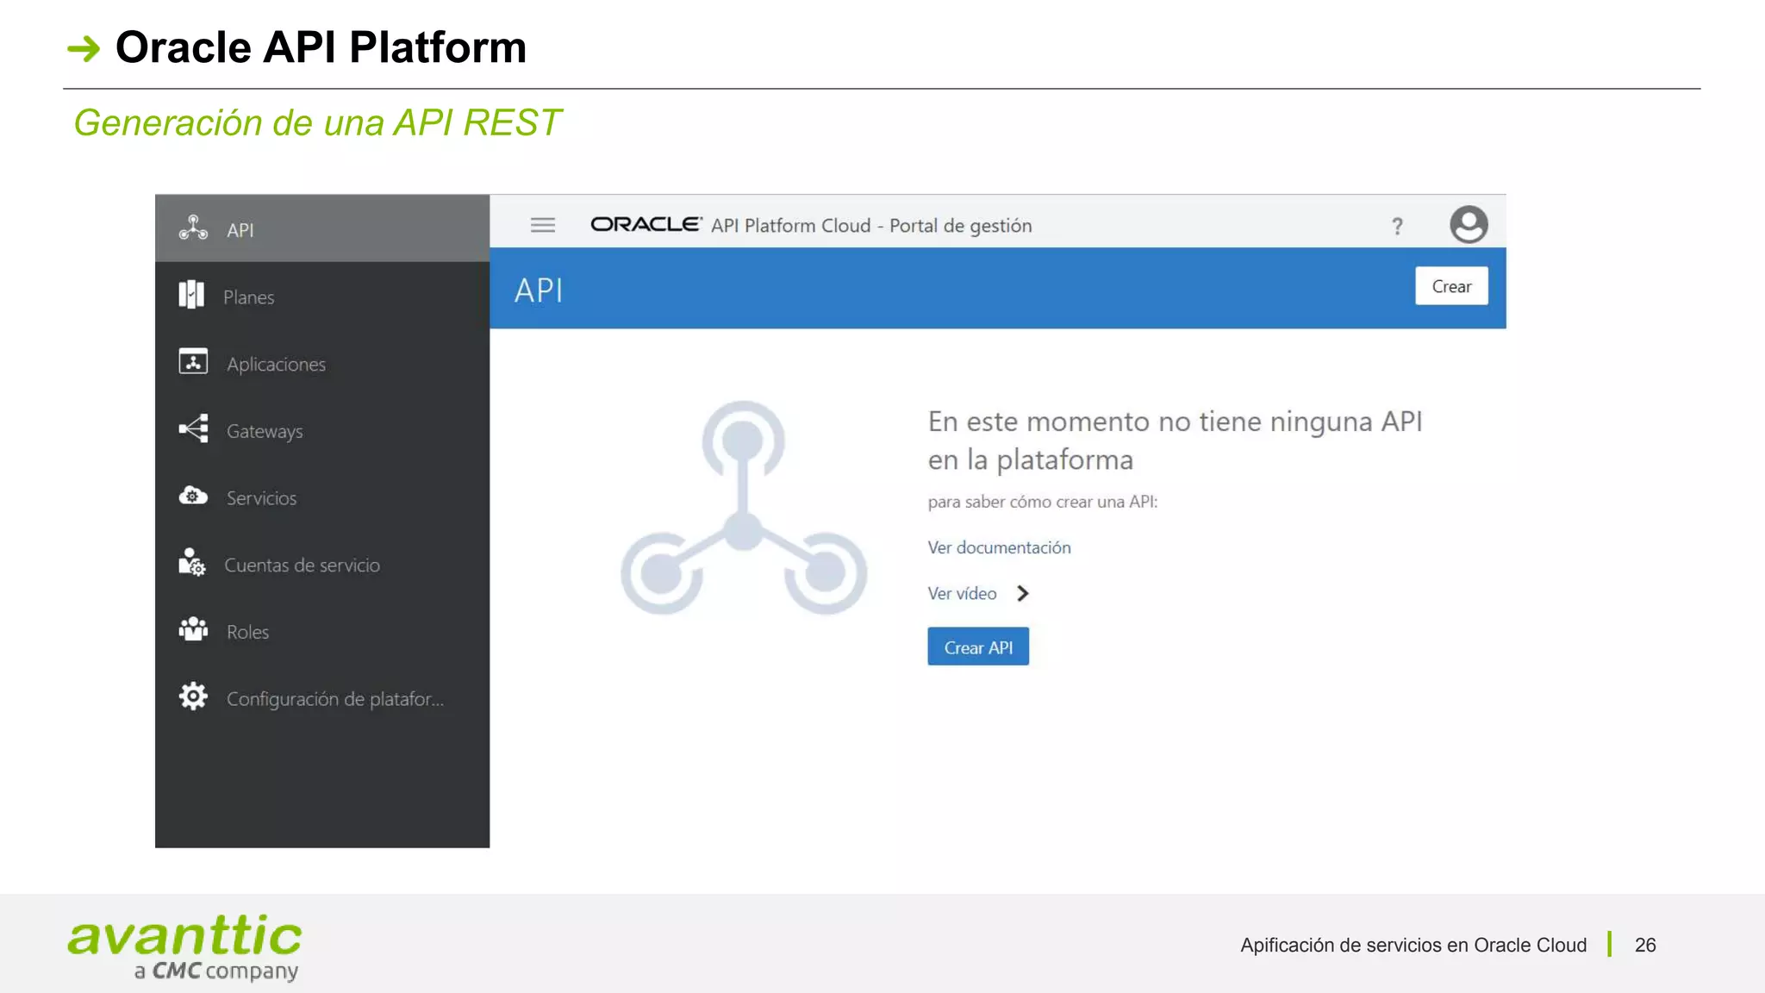Select Roles in the sidebar
Screen dimensions: 1765x993
322,631
